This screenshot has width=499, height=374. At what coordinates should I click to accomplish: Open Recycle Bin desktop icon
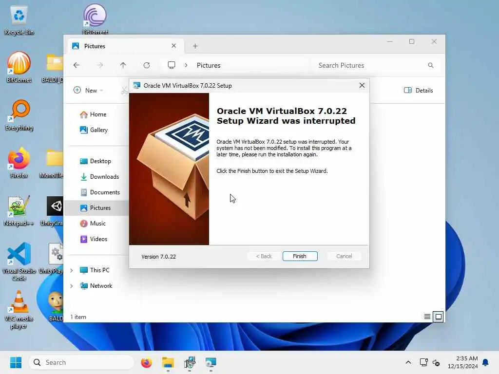(x=19, y=20)
